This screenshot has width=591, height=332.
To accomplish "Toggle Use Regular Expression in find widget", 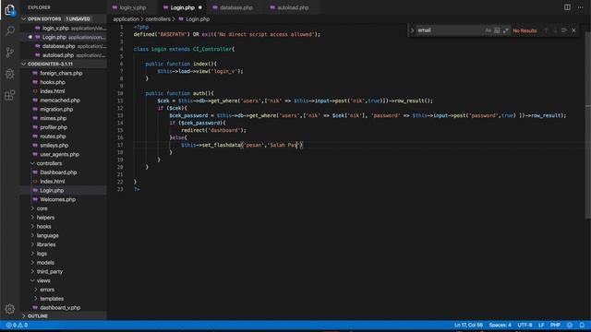I will pyautogui.click(x=505, y=30).
